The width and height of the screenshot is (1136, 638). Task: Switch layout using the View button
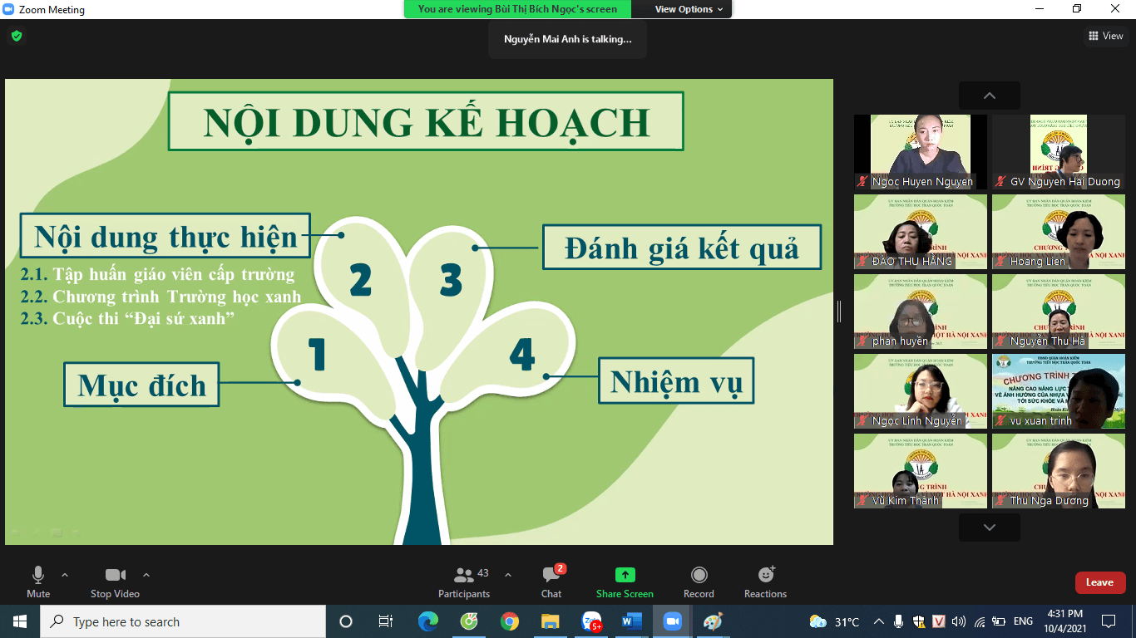pos(1106,36)
